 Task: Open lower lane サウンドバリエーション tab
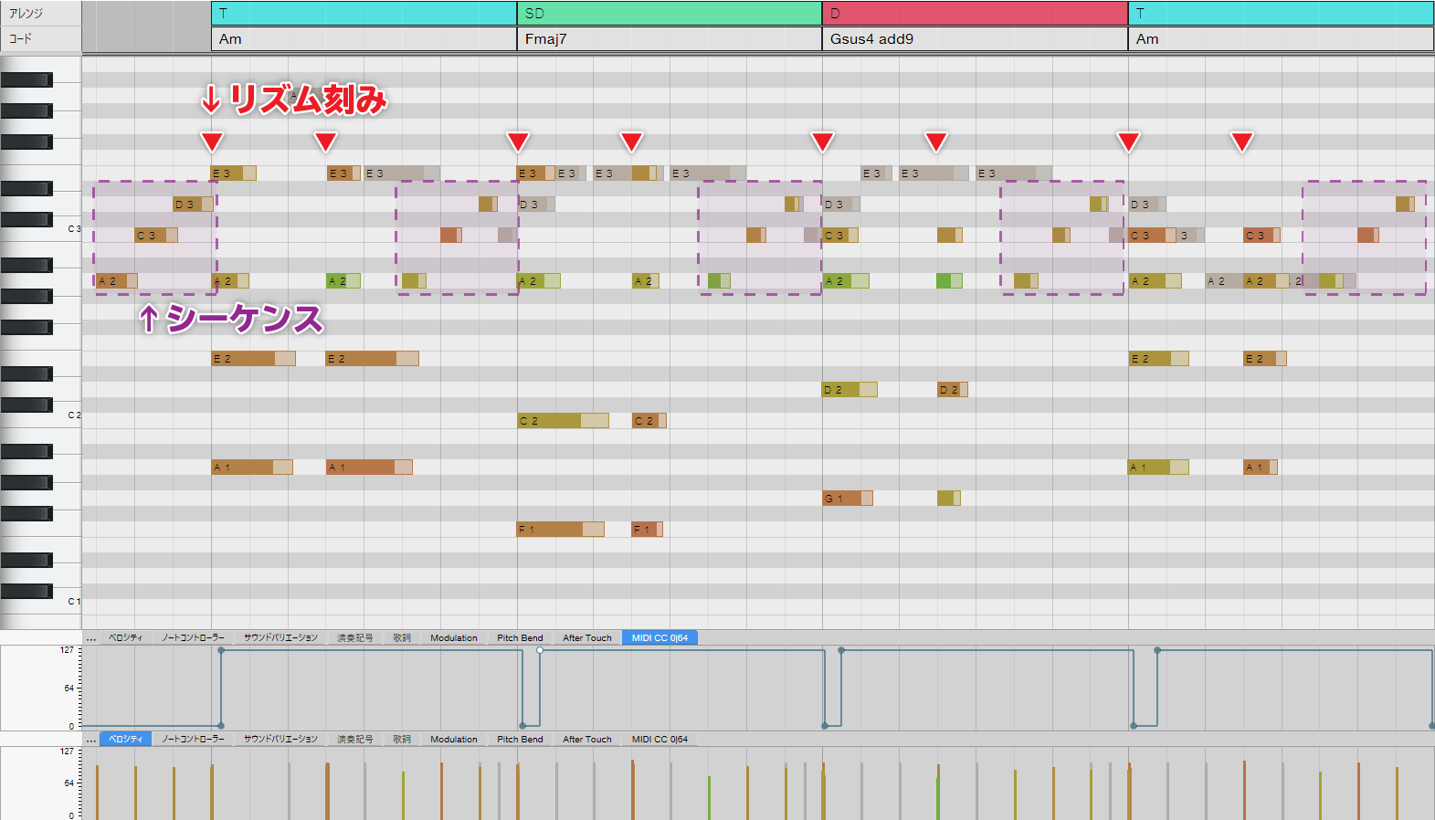pos(280,739)
